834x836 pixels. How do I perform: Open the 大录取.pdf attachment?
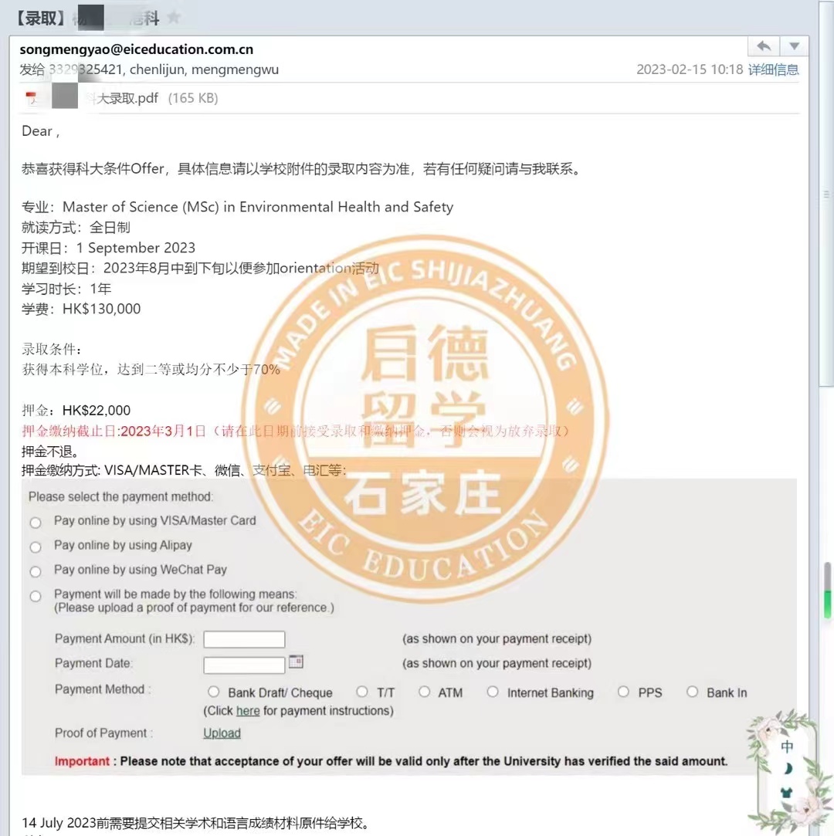point(121,98)
